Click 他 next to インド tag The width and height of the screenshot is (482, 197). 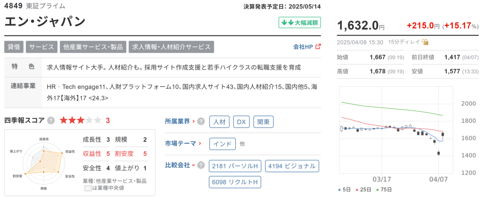pos(242,144)
